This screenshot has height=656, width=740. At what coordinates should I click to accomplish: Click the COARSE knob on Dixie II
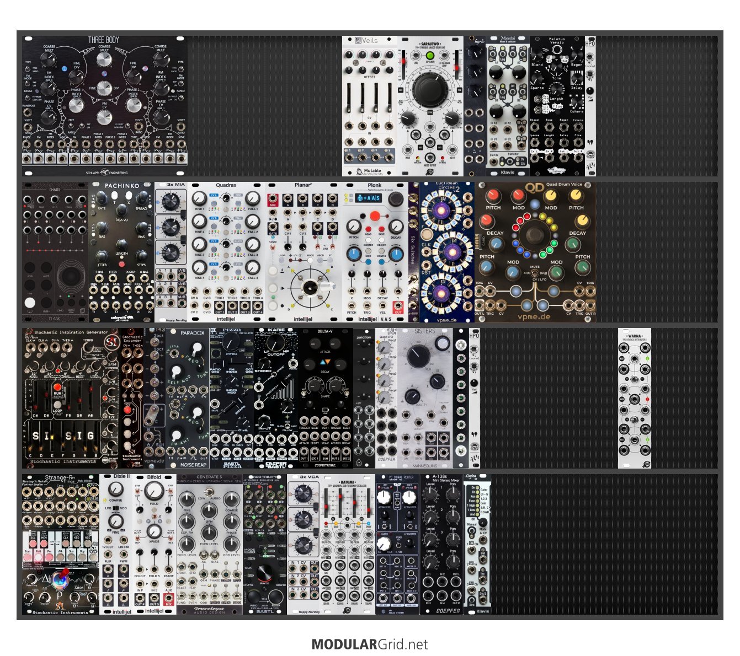pos(116,489)
